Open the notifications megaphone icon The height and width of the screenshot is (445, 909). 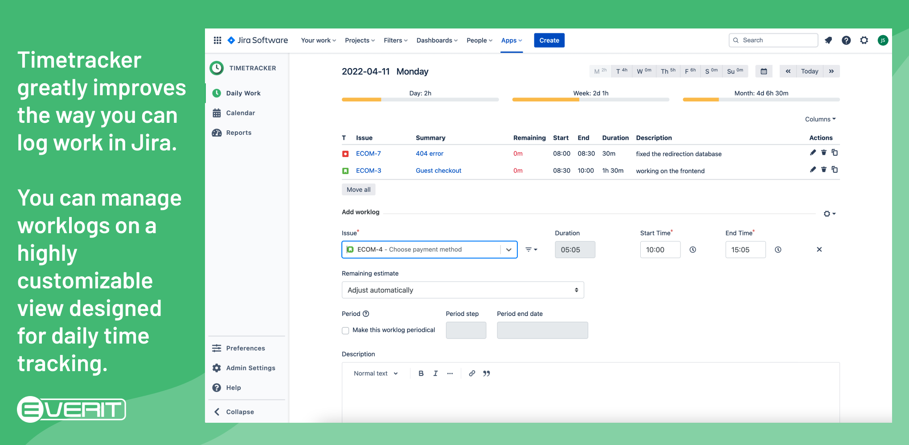[x=828, y=40]
